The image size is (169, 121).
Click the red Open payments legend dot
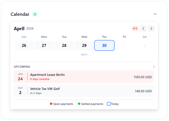(51, 104)
